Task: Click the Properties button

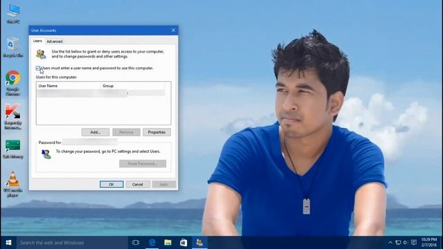Action: pyautogui.click(x=157, y=132)
